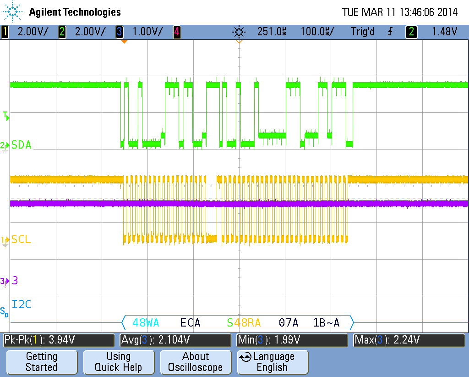
Task: Click the Min(3) 1.99V measurement
Action: pyautogui.click(x=292, y=340)
